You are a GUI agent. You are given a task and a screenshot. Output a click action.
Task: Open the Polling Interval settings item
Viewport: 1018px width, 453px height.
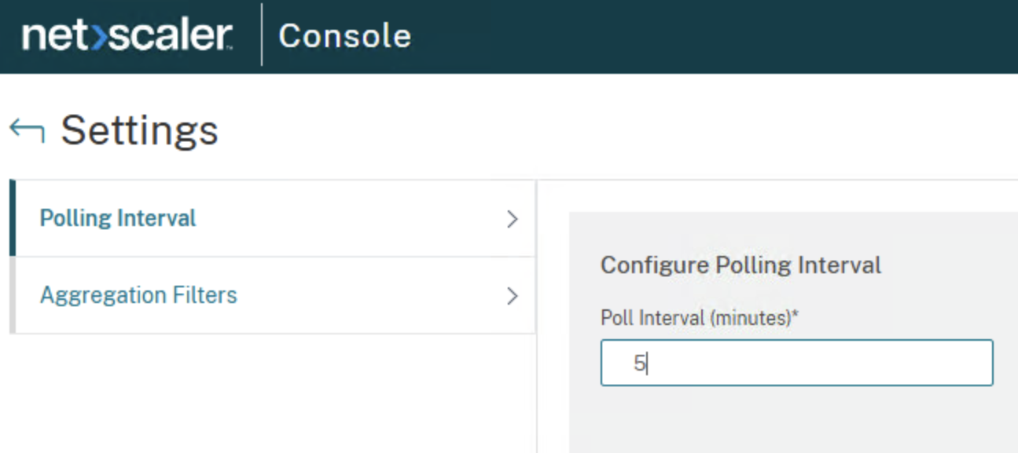pos(118,218)
